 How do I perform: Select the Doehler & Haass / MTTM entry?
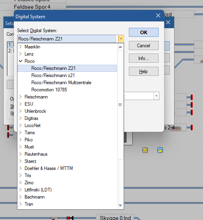point(49,168)
